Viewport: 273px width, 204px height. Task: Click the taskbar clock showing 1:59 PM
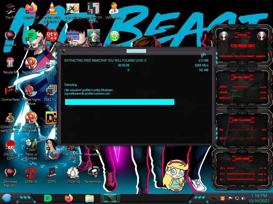point(259,198)
